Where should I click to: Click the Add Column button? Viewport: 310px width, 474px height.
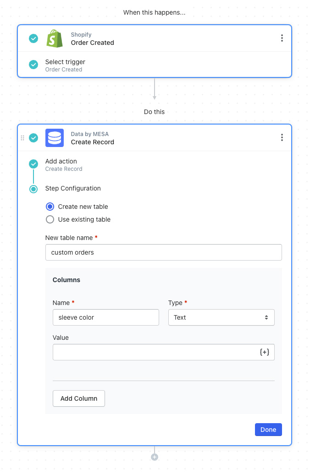[x=79, y=398]
